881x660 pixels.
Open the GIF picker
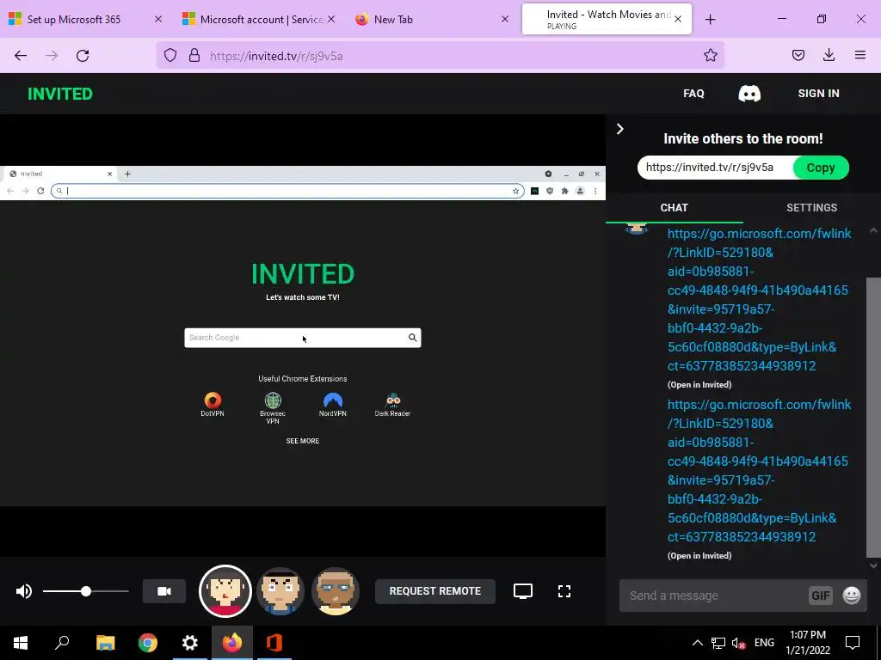(x=820, y=596)
